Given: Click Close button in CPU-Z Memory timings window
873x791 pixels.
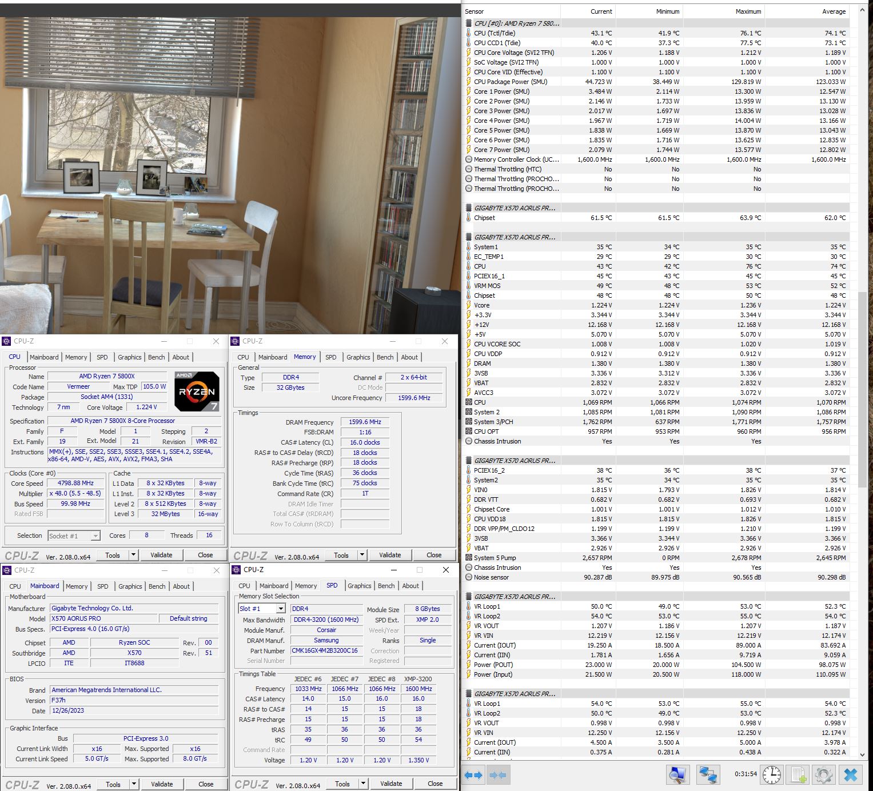Looking at the screenshot, I should (x=434, y=555).
